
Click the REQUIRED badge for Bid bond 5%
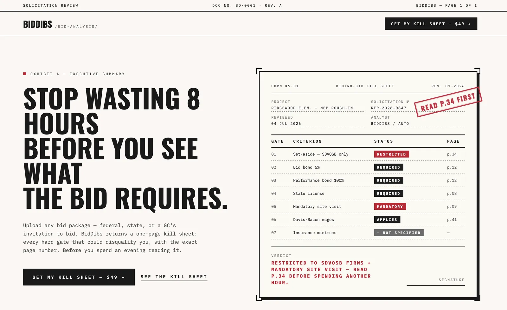pyautogui.click(x=388, y=167)
